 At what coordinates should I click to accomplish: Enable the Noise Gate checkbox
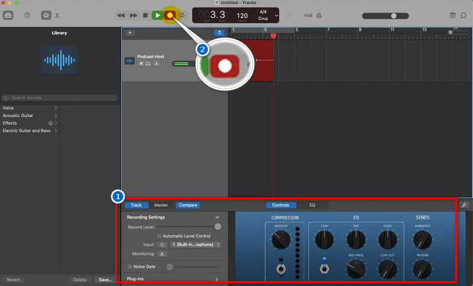(130, 266)
